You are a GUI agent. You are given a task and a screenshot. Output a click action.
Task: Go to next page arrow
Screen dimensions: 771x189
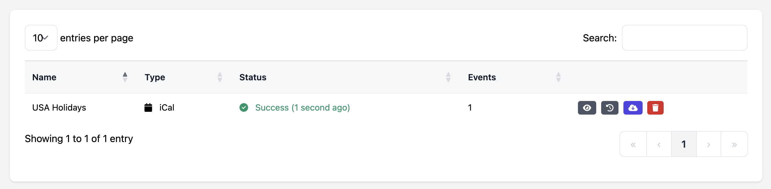click(709, 144)
